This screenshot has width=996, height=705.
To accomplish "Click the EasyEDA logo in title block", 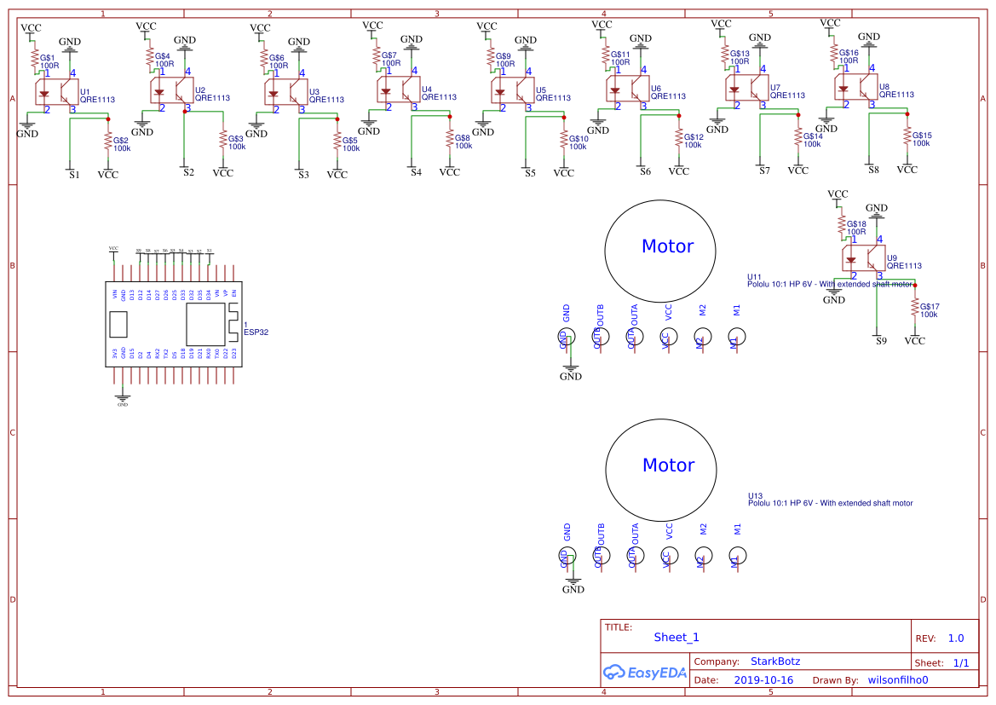I will pyautogui.click(x=645, y=672).
